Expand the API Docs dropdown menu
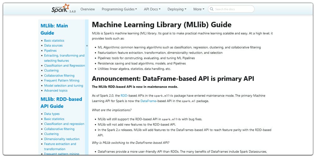 (x=152, y=9)
